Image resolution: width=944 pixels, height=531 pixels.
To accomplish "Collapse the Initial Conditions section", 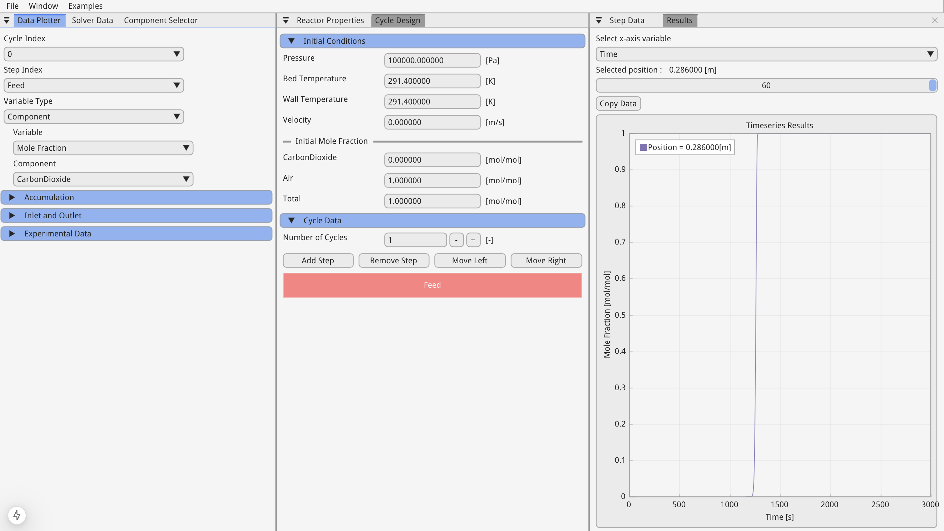I will (x=292, y=41).
